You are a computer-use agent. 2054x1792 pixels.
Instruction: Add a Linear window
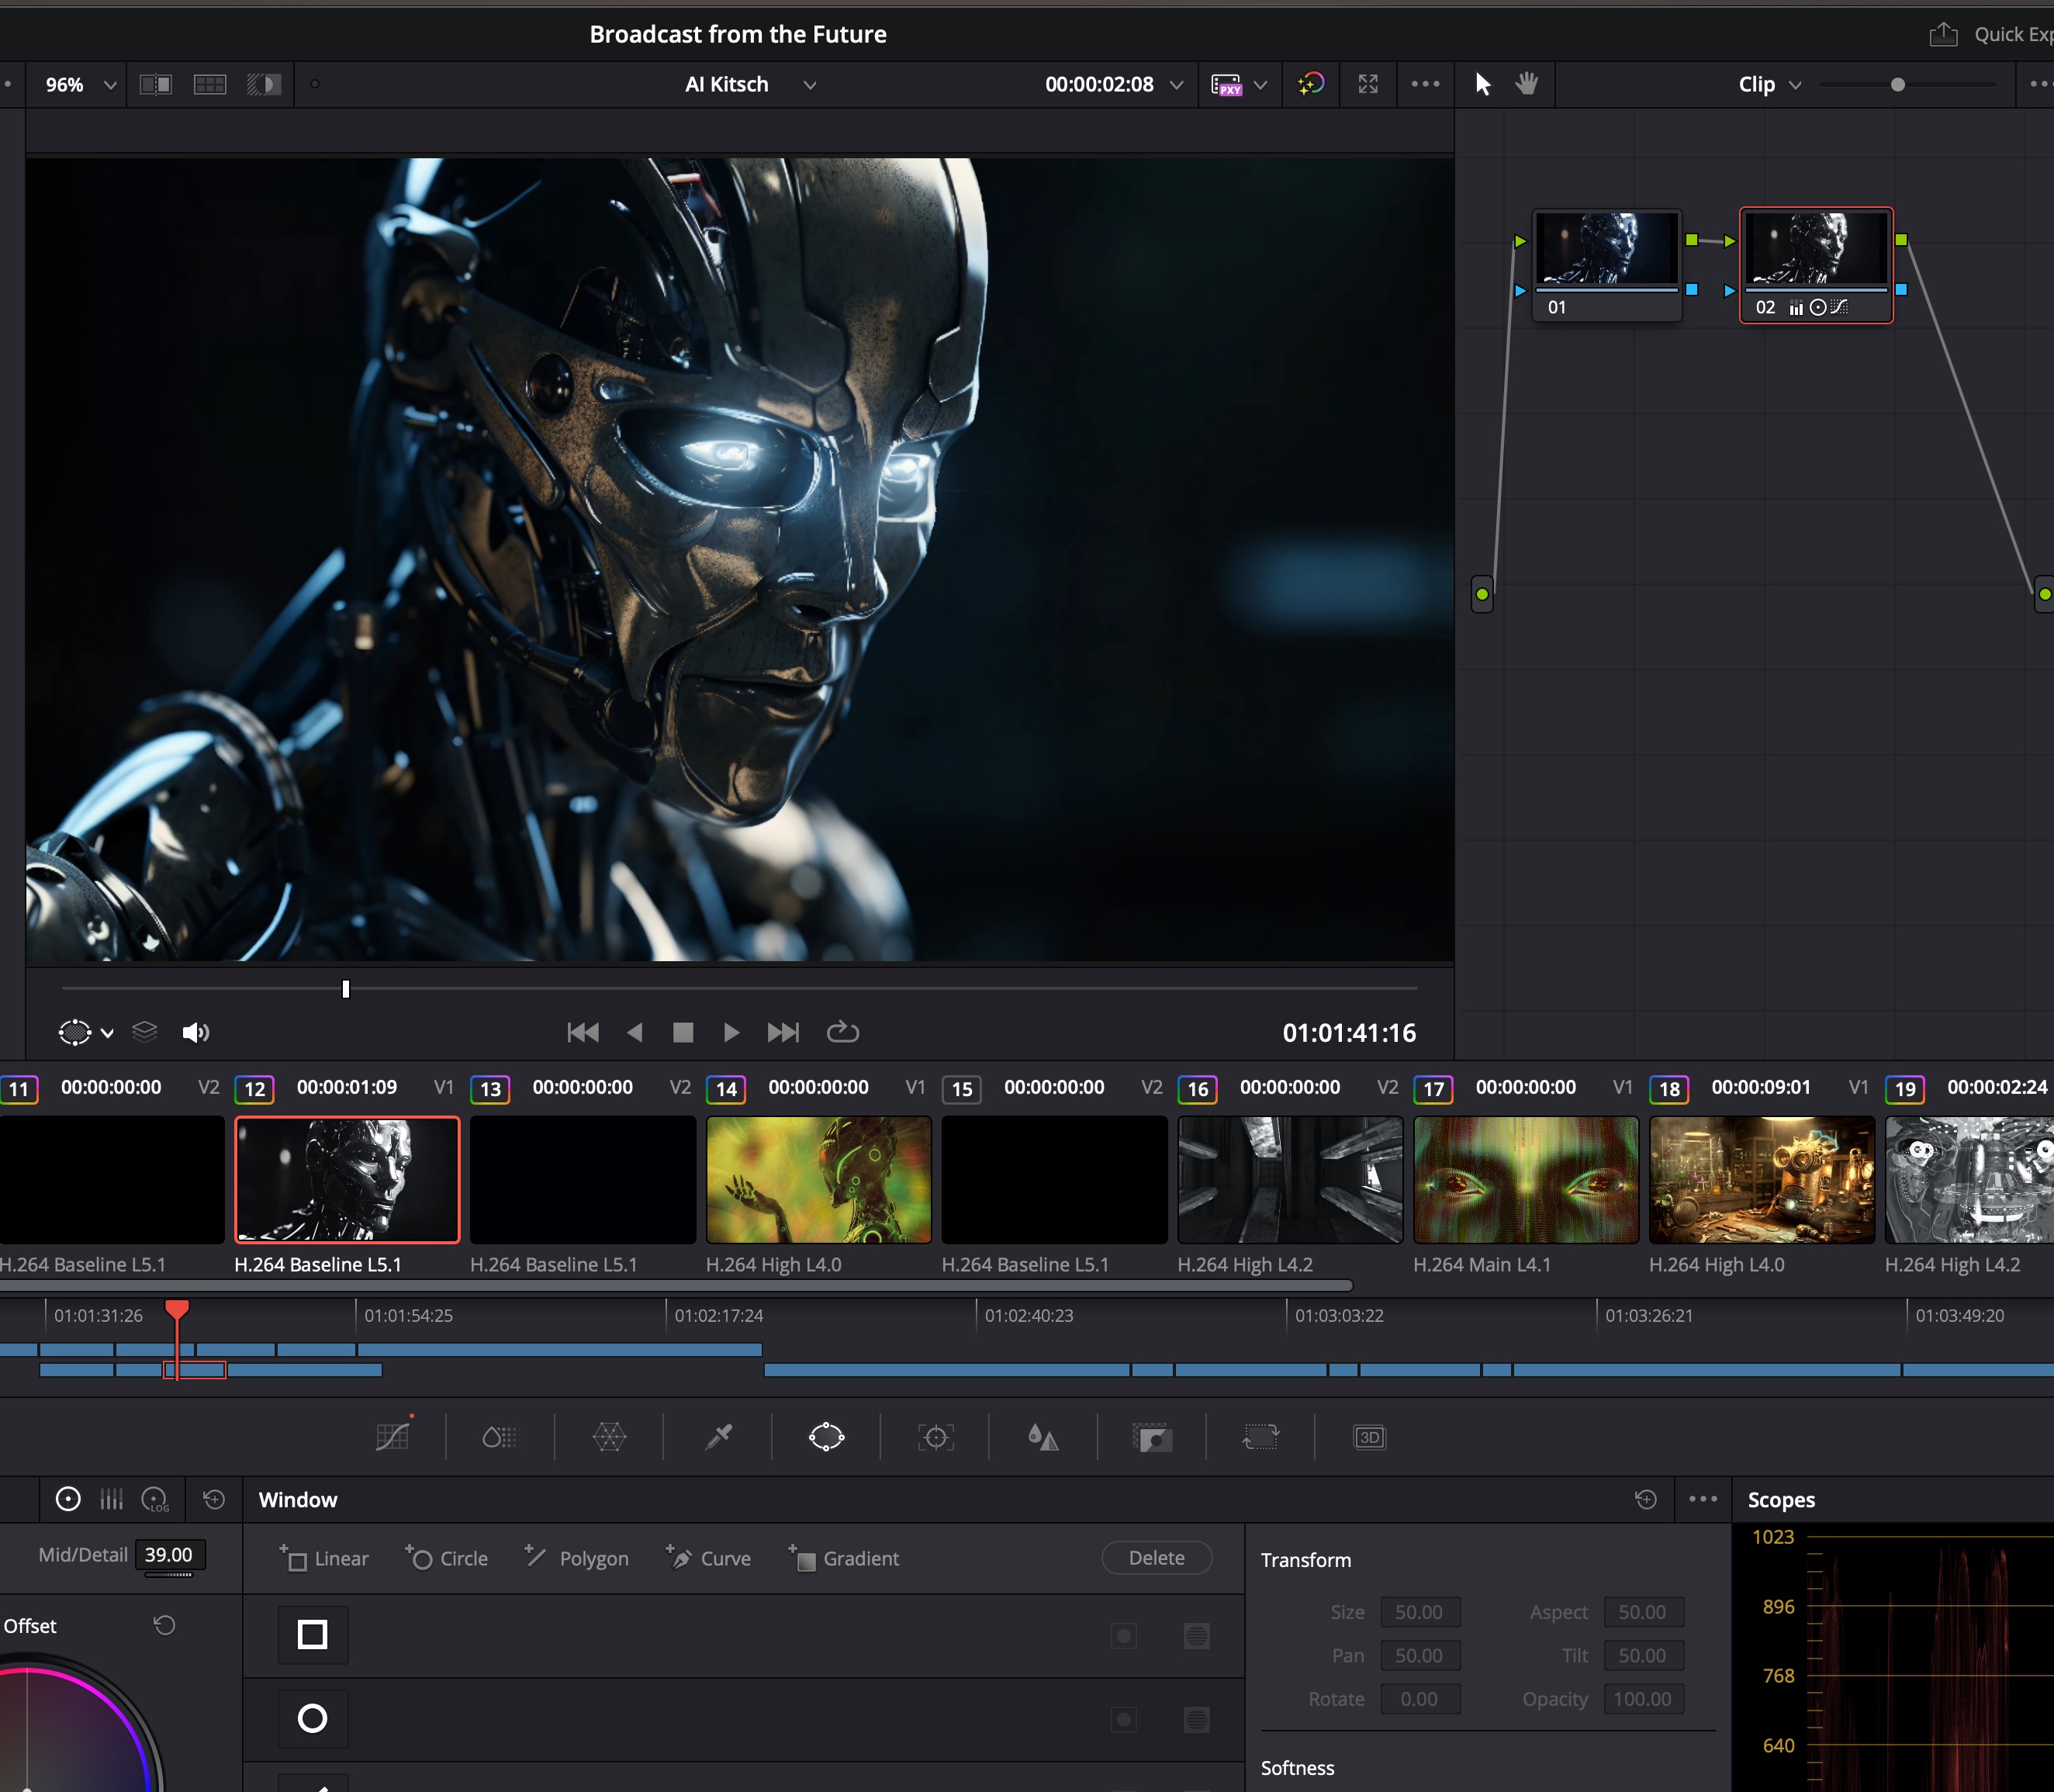[x=324, y=1558]
